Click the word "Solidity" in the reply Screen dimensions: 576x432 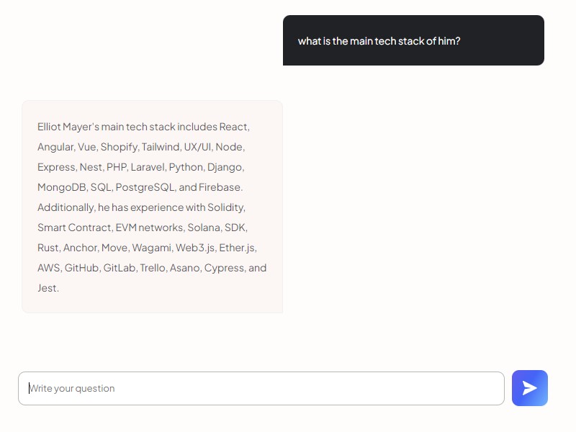click(225, 207)
